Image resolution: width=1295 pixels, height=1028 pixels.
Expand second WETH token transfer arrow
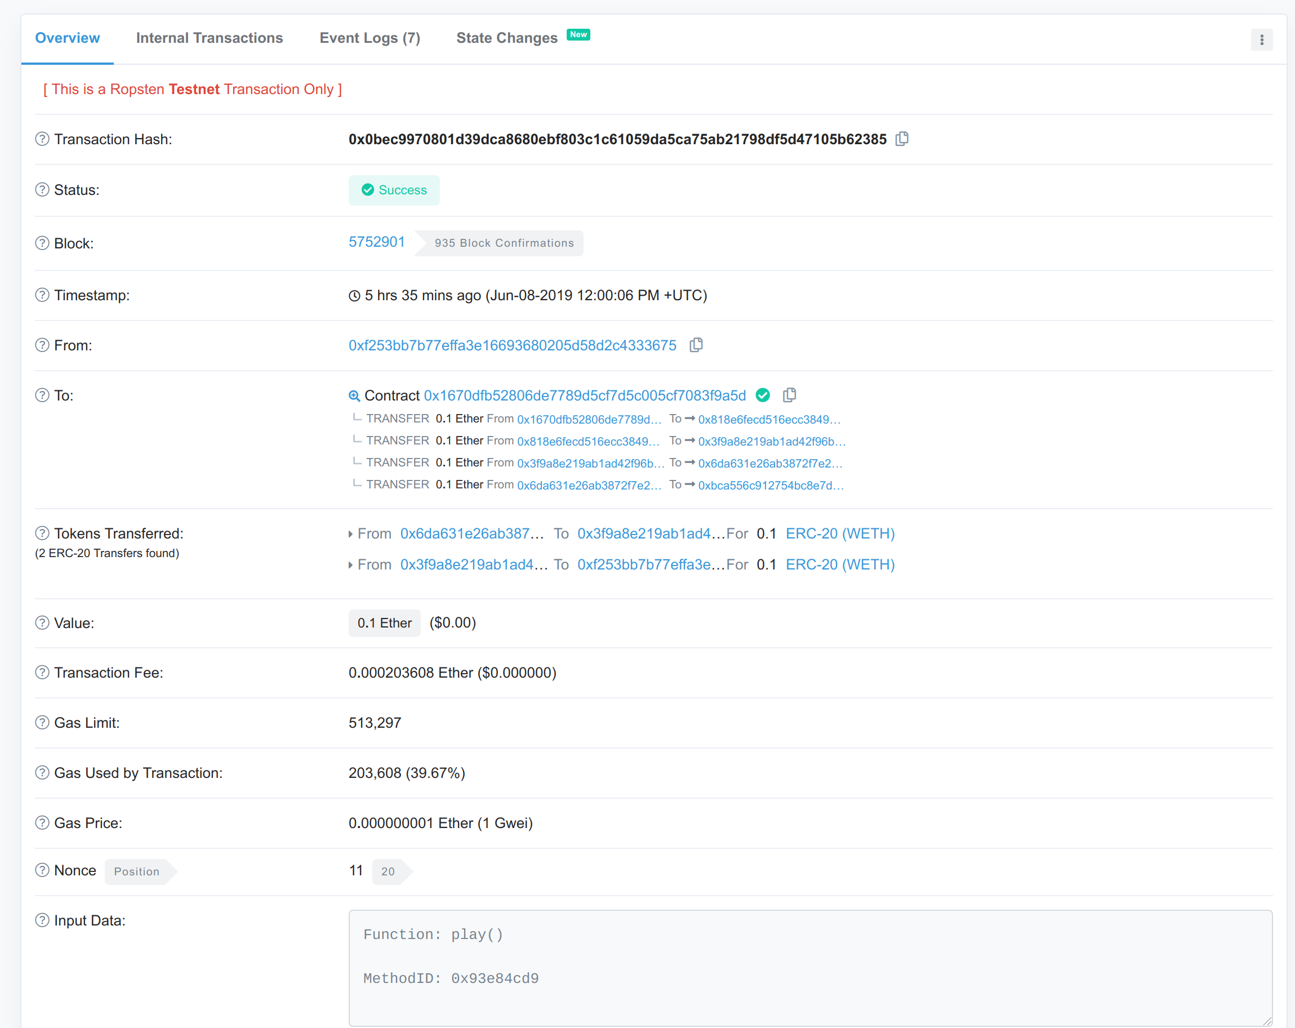(350, 565)
